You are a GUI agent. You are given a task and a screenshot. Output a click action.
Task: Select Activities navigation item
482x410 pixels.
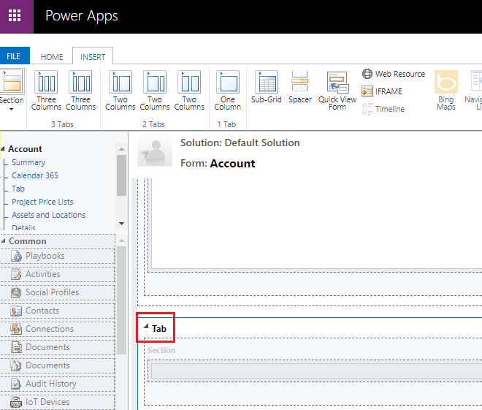[x=58, y=274]
